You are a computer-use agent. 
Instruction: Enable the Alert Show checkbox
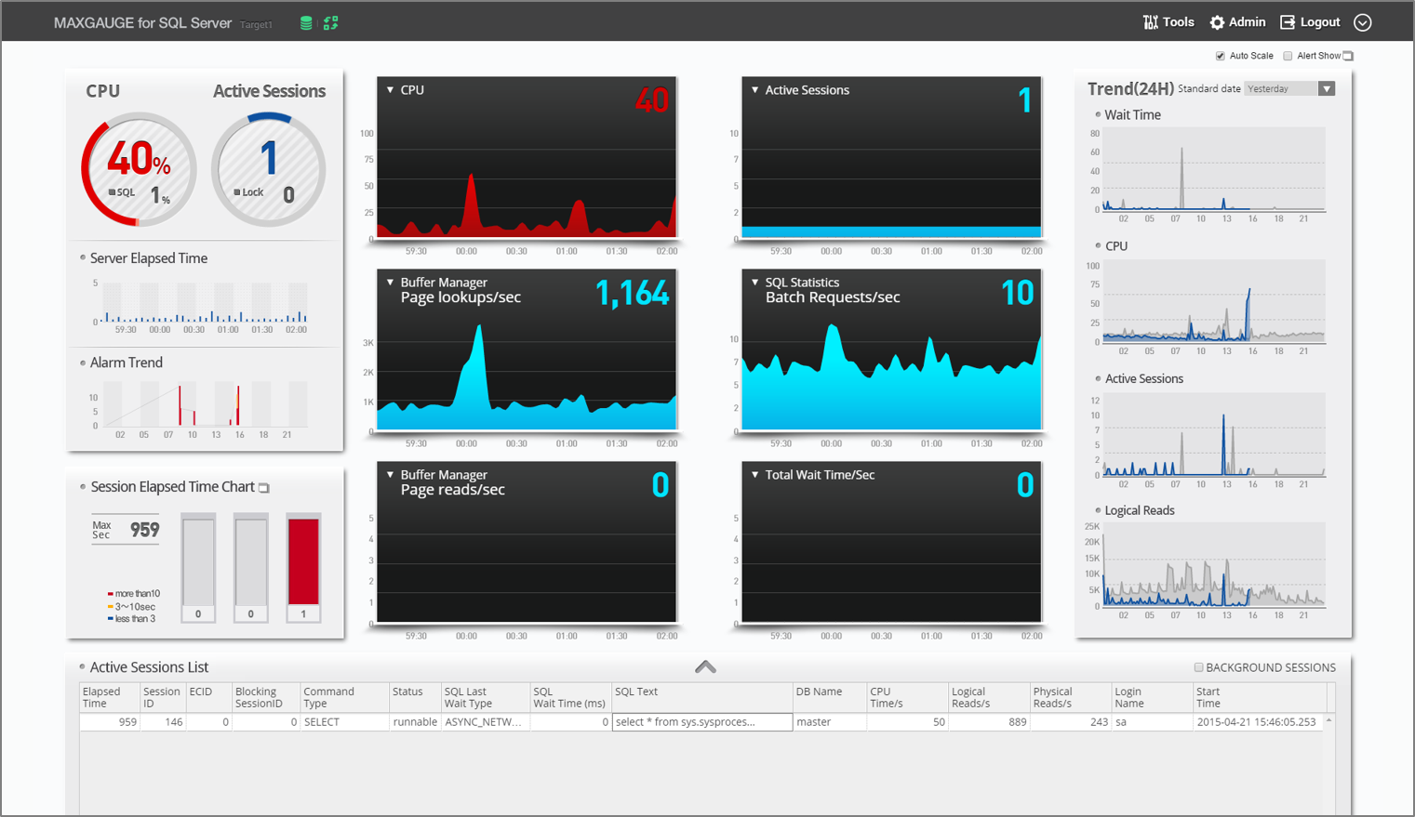[1288, 56]
